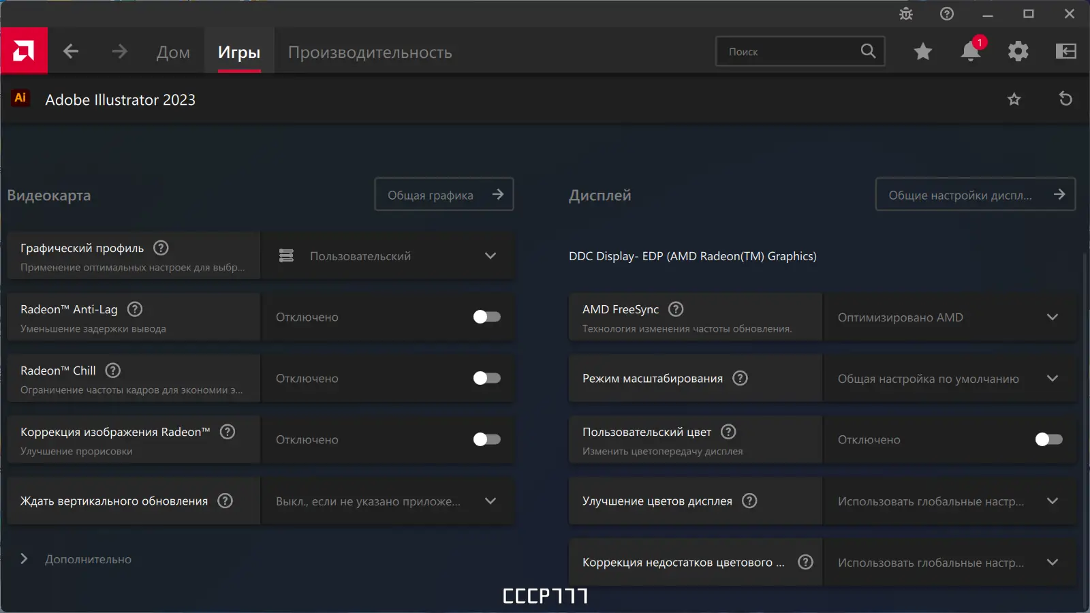This screenshot has height=613, width=1090.
Task: Reset Adobe Illustrator profile settings
Action: tap(1065, 99)
